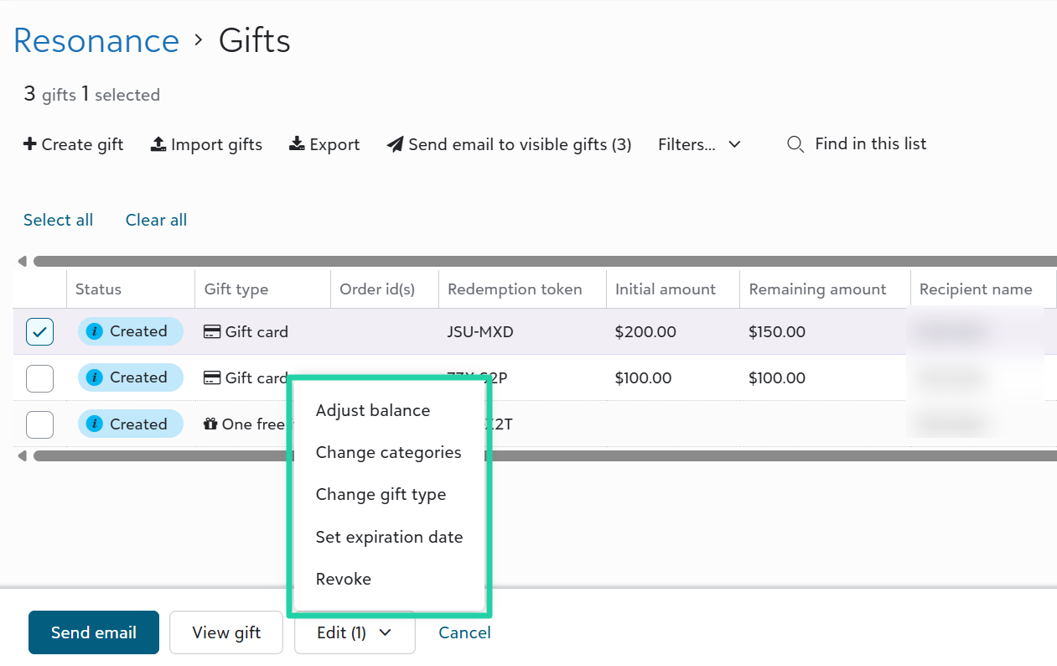This screenshot has width=1057, height=666.
Task: Click the info icon in third row's status
Action: (x=95, y=424)
